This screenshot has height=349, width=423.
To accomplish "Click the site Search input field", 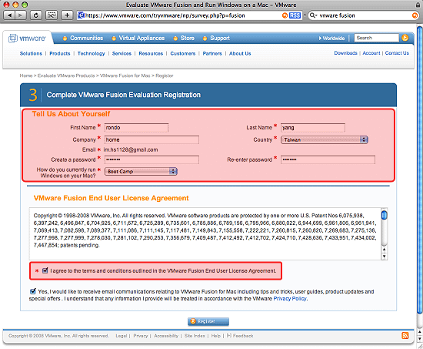I will point(376,38).
